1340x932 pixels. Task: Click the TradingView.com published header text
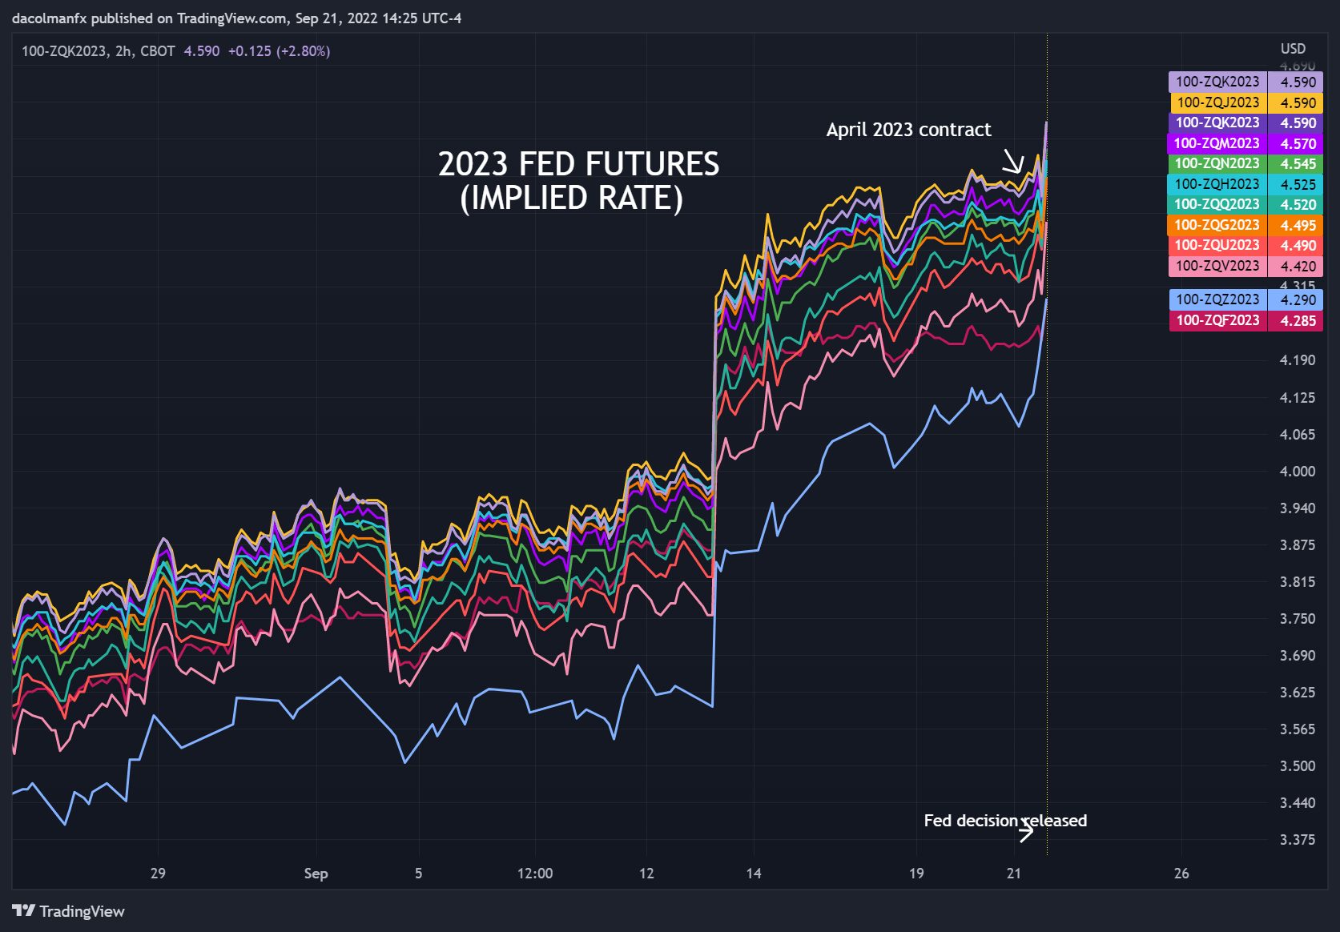(236, 18)
